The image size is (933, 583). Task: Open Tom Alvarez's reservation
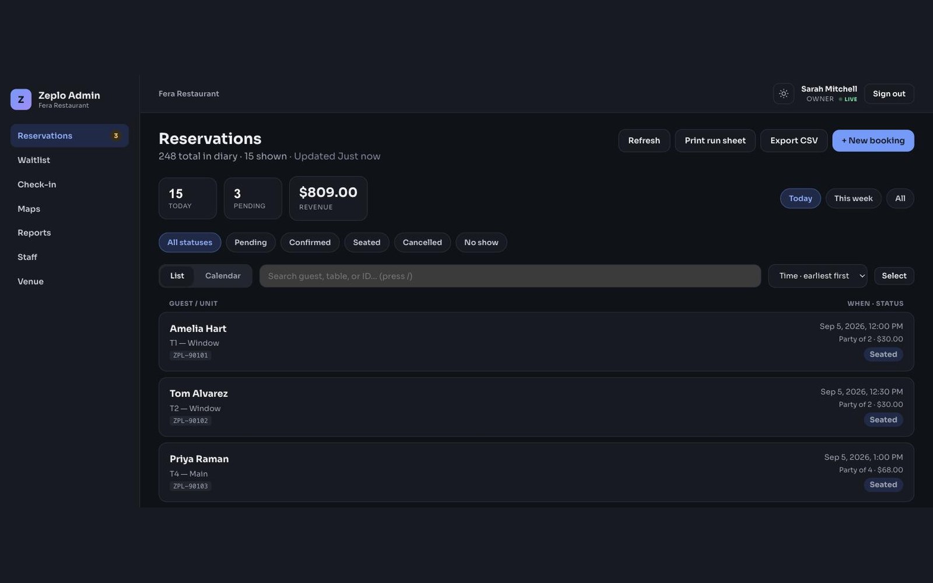click(x=536, y=407)
